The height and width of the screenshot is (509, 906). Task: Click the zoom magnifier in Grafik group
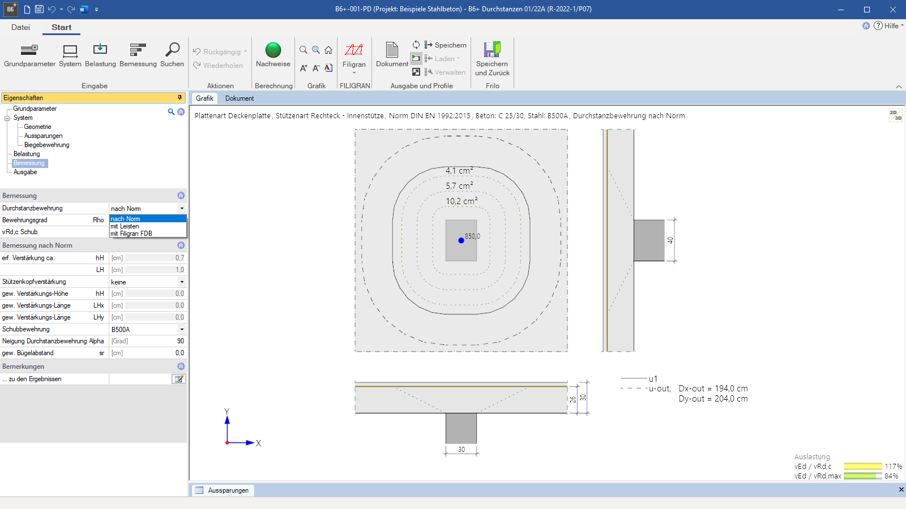pyautogui.click(x=304, y=50)
